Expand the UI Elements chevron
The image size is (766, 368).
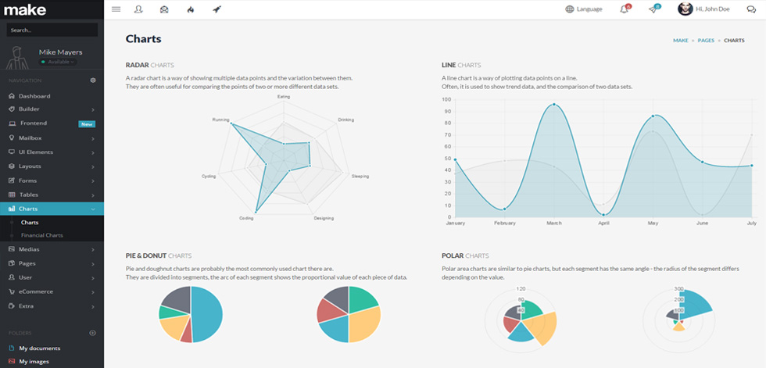pyautogui.click(x=93, y=153)
